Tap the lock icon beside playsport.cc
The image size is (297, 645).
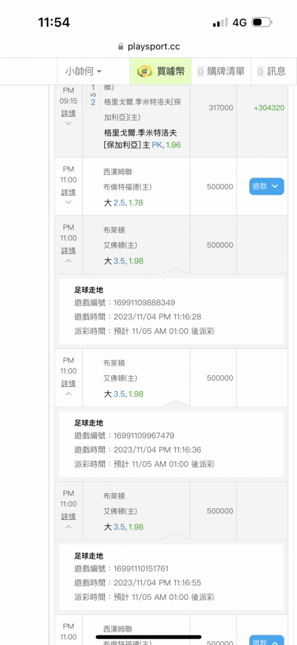120,46
